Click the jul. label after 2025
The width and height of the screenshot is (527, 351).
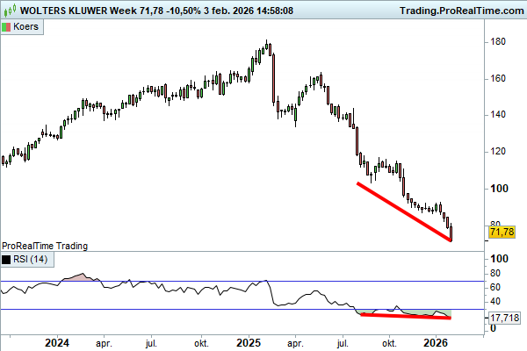343,344
